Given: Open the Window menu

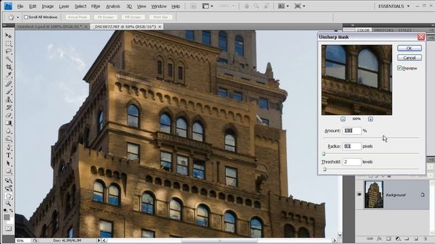Looking at the screenshot, I should (x=158, y=6).
